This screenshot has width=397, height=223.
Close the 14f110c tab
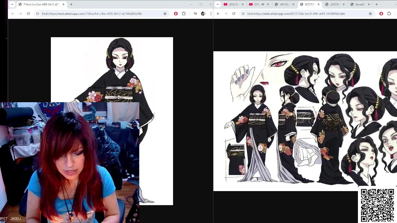(293, 4)
